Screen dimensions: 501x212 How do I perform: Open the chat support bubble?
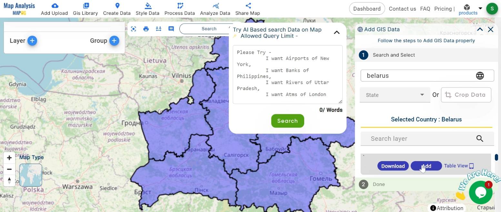point(481,192)
